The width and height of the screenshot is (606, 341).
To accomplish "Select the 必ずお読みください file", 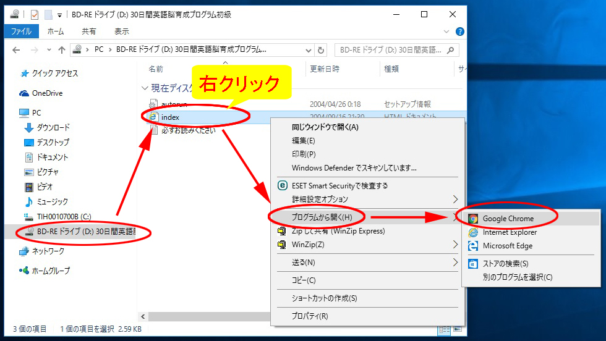I will tap(188, 130).
